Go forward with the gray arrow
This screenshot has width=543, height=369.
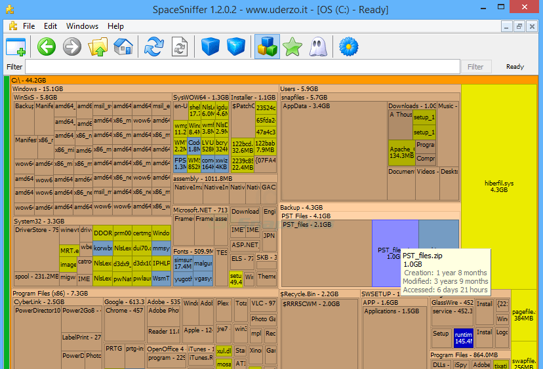click(72, 47)
